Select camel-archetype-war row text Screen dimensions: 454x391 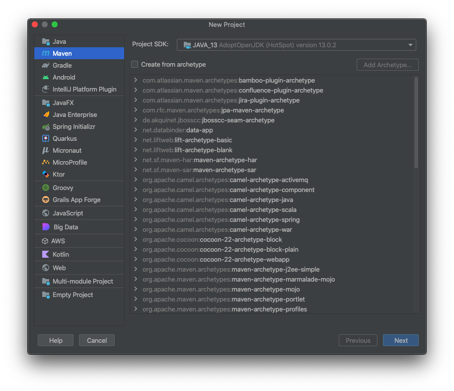(x=217, y=229)
